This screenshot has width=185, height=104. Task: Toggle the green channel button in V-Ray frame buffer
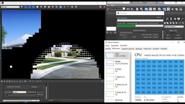pos(29,7)
